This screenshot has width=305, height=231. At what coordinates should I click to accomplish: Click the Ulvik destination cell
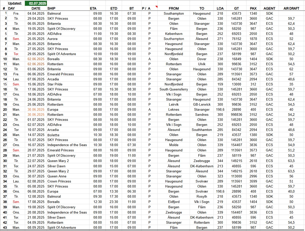coord(202,64)
